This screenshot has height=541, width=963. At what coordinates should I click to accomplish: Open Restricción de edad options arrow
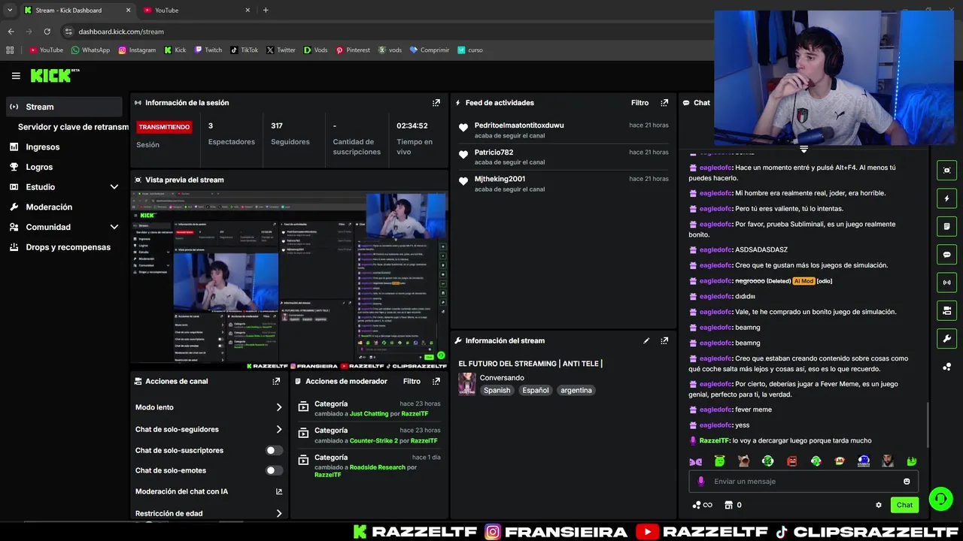(x=279, y=514)
